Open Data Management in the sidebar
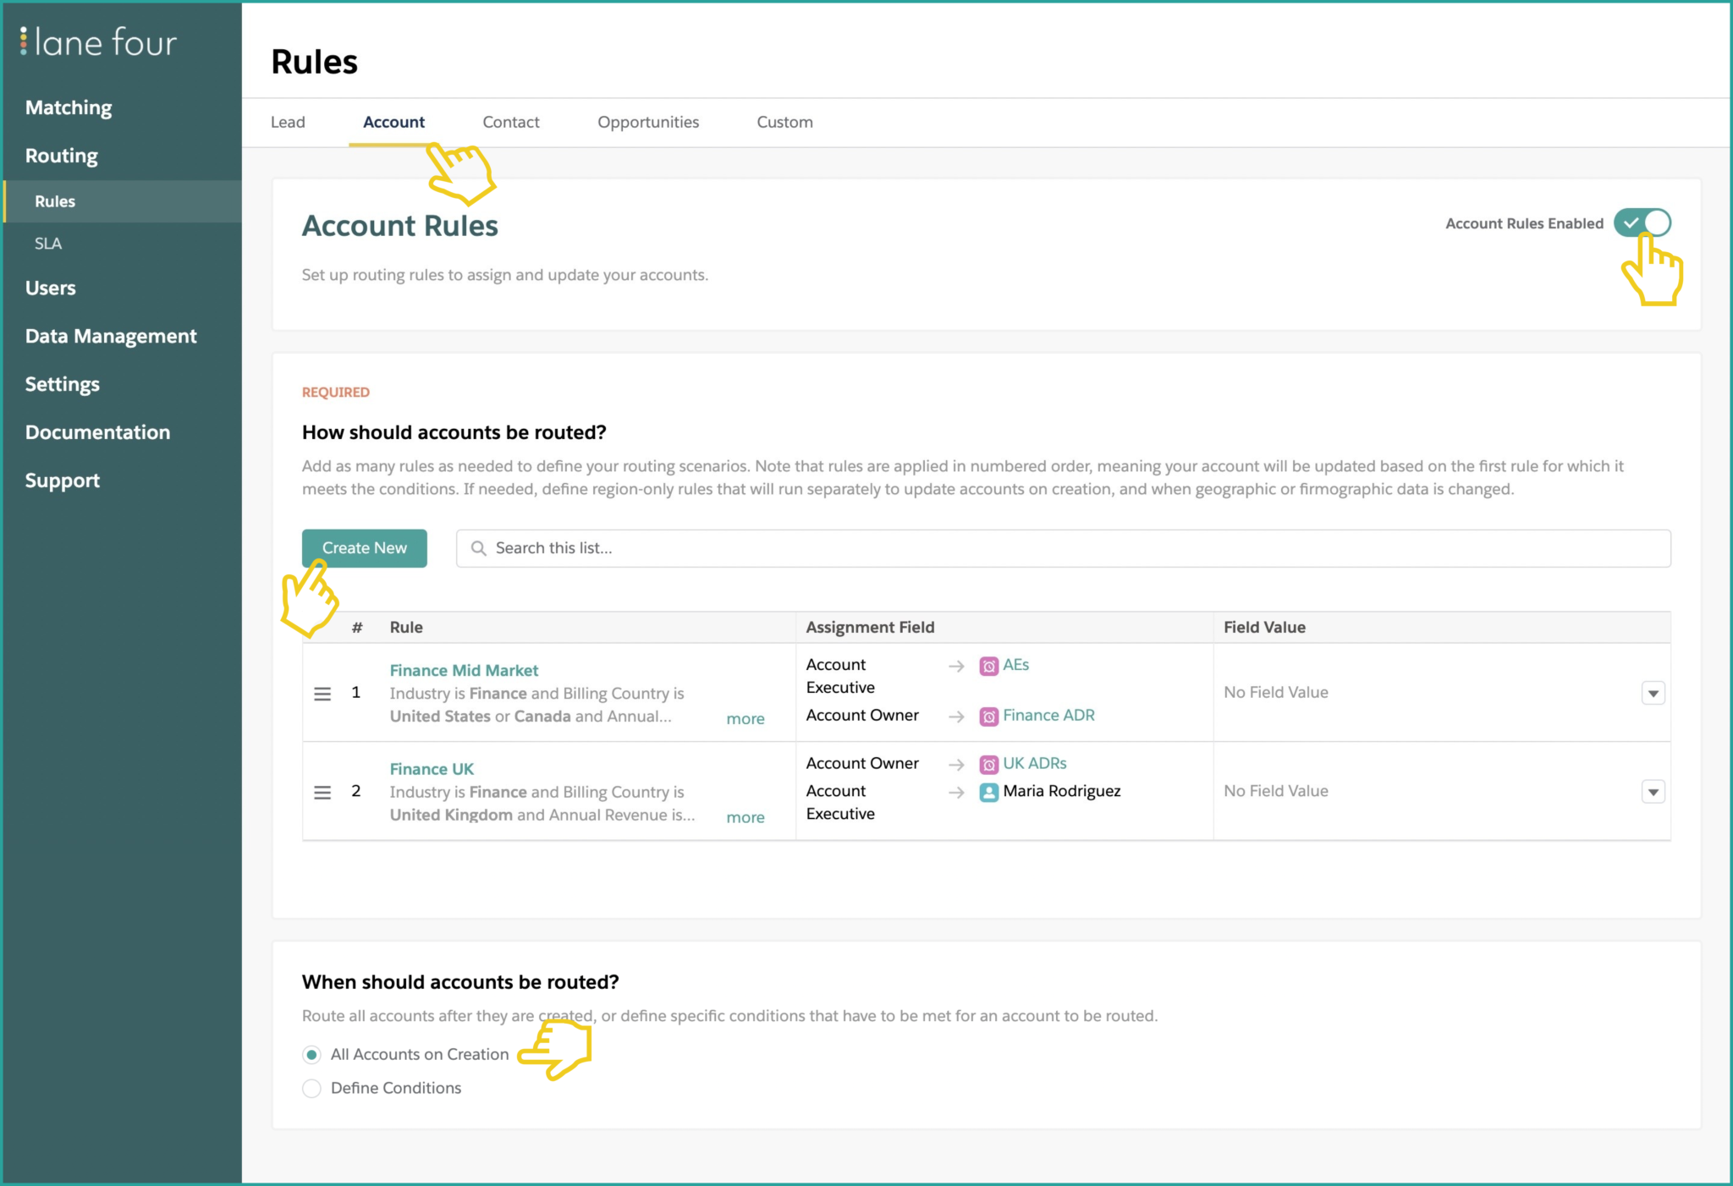 (111, 337)
